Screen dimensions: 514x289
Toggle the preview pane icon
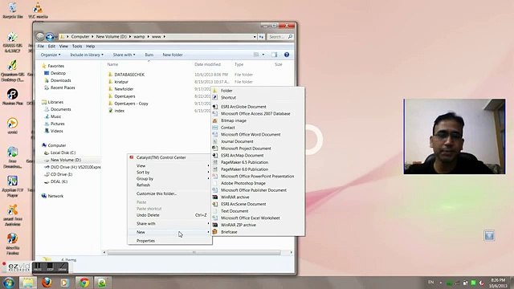pyautogui.click(x=274, y=55)
